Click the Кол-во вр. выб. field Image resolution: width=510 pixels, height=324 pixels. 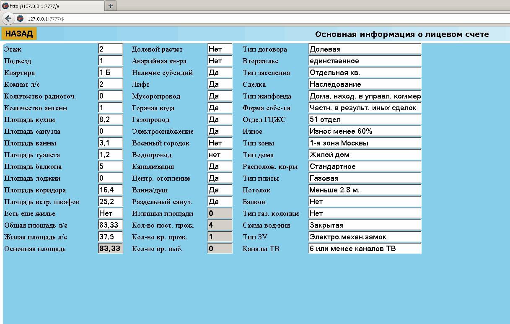220,249
